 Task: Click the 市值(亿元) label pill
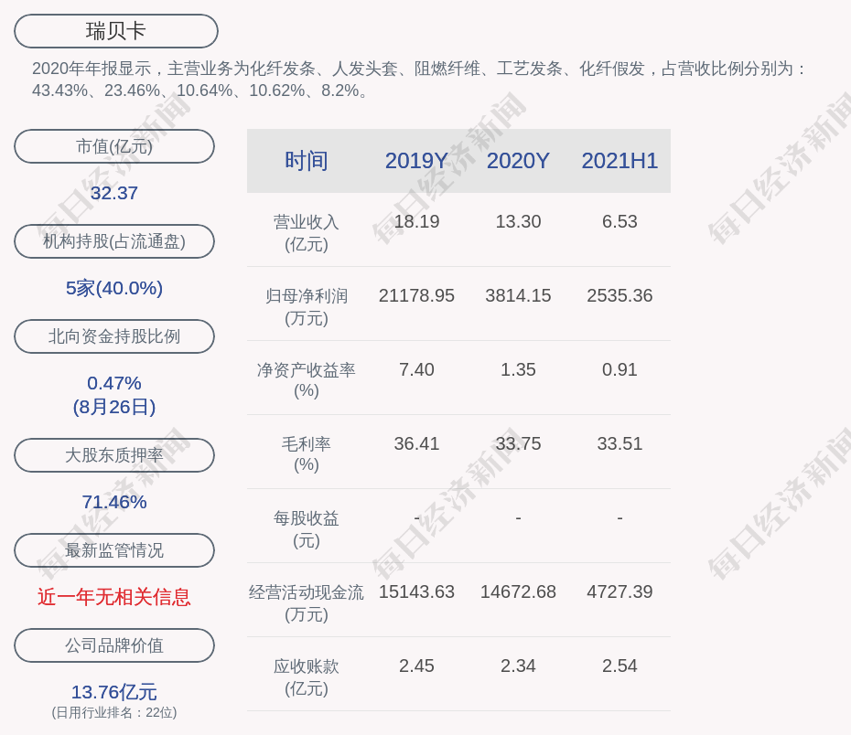[114, 146]
